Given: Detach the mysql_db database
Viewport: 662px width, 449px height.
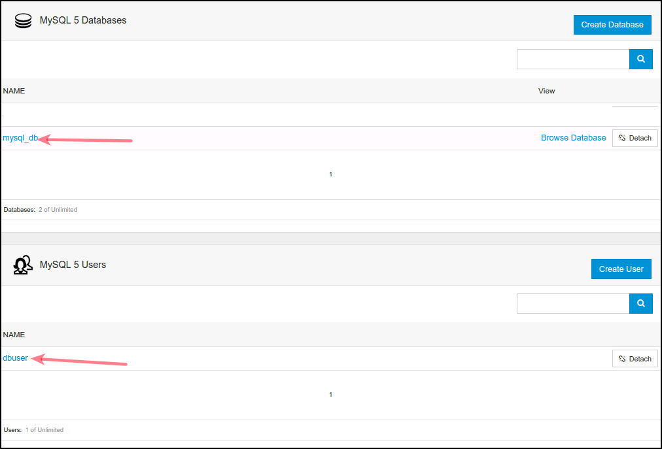Looking at the screenshot, I should click(x=634, y=138).
